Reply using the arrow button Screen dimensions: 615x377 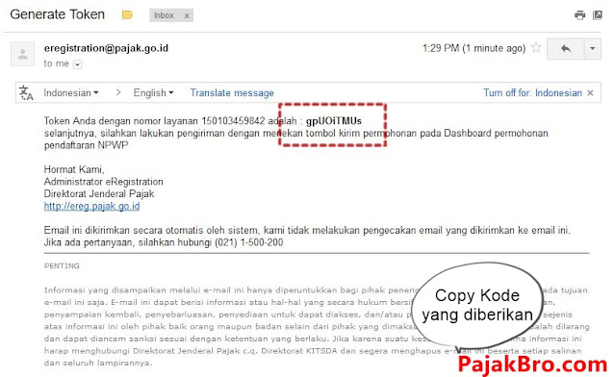coord(566,49)
